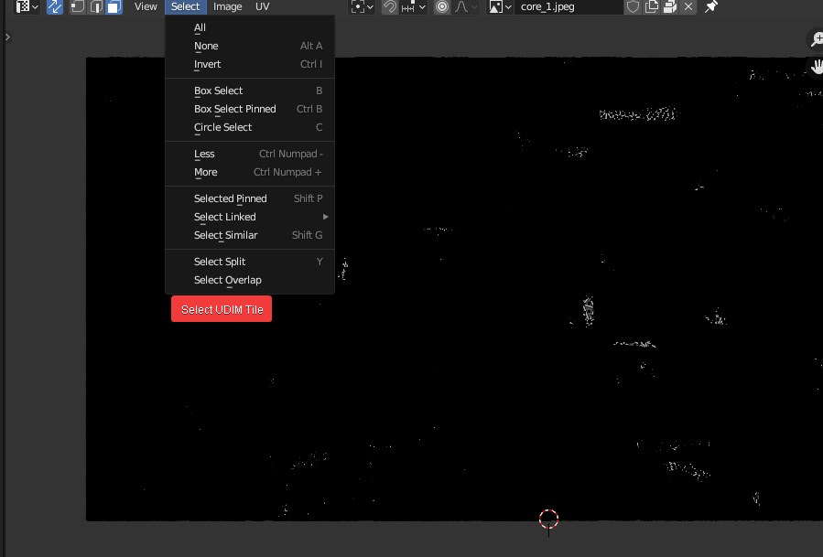
Task: Unlink the core_1.jpeg image
Action: pyautogui.click(x=688, y=6)
